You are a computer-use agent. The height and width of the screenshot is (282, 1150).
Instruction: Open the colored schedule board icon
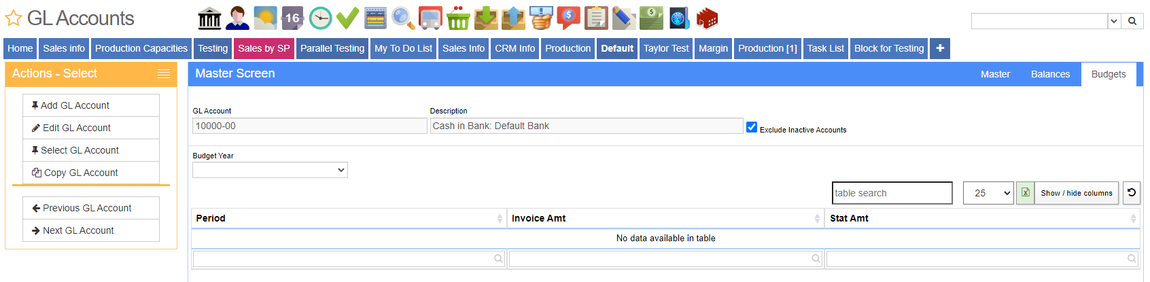pos(375,18)
